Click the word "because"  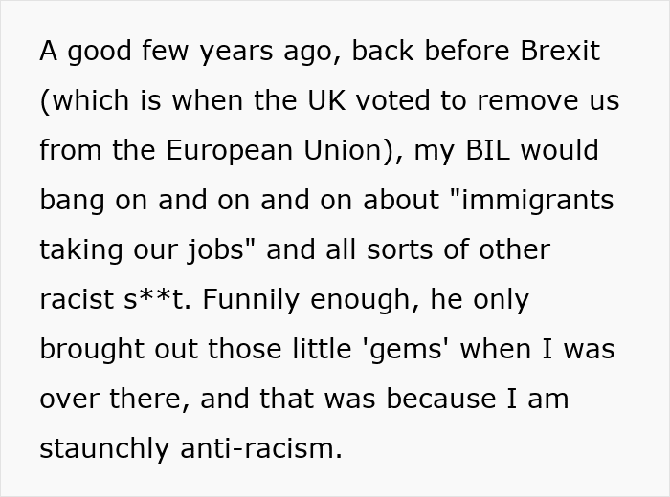coord(441,399)
